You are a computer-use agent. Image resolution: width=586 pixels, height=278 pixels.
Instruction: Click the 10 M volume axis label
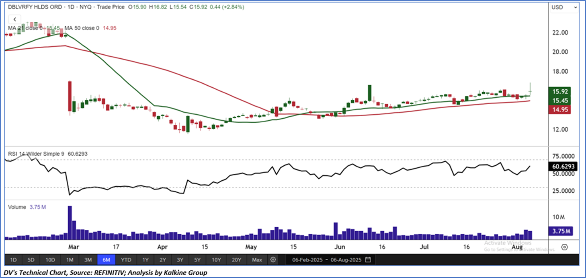coord(559,217)
